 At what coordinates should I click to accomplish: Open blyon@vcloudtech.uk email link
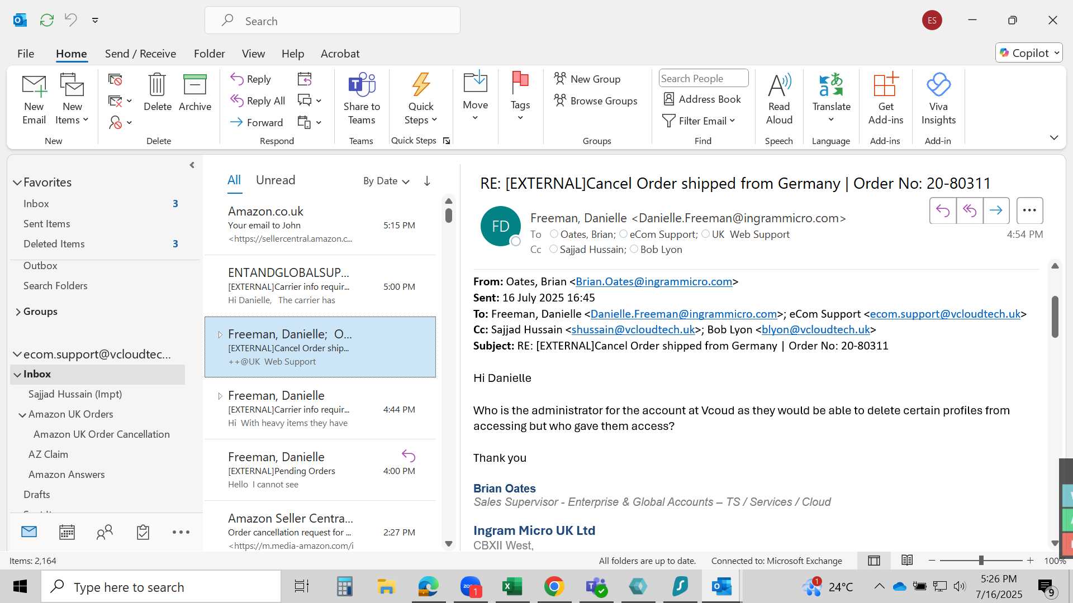(816, 330)
